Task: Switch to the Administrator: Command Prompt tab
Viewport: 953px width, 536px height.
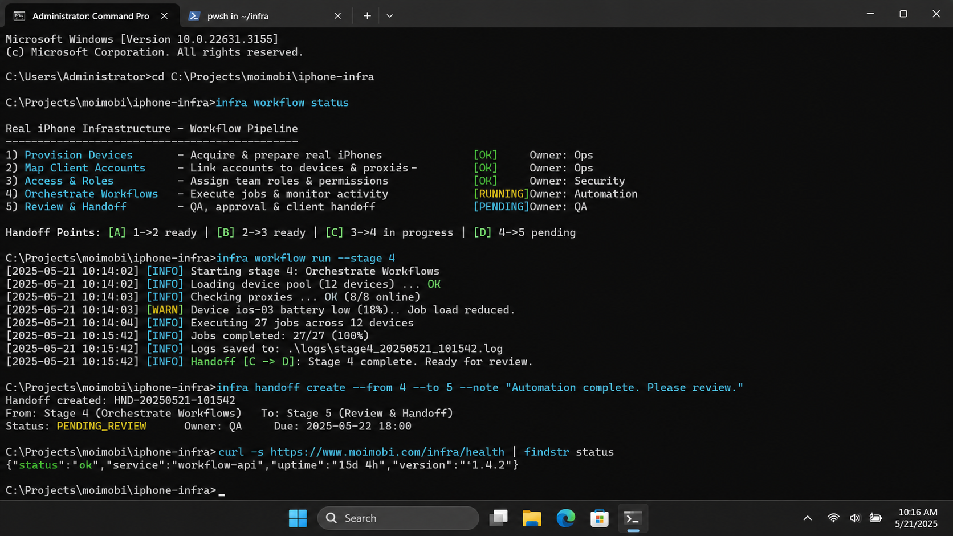Action: coord(91,16)
